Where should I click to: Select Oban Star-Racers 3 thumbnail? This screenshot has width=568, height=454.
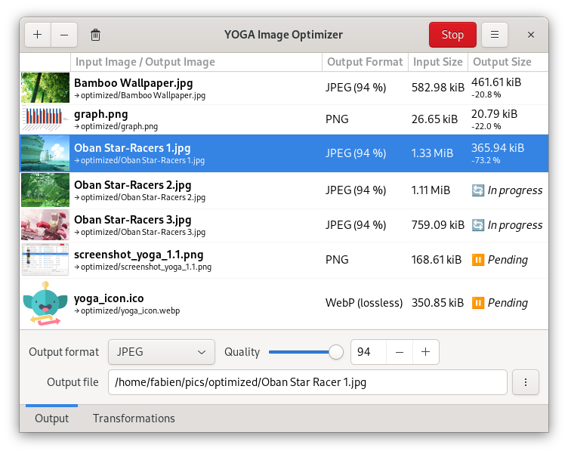click(45, 224)
